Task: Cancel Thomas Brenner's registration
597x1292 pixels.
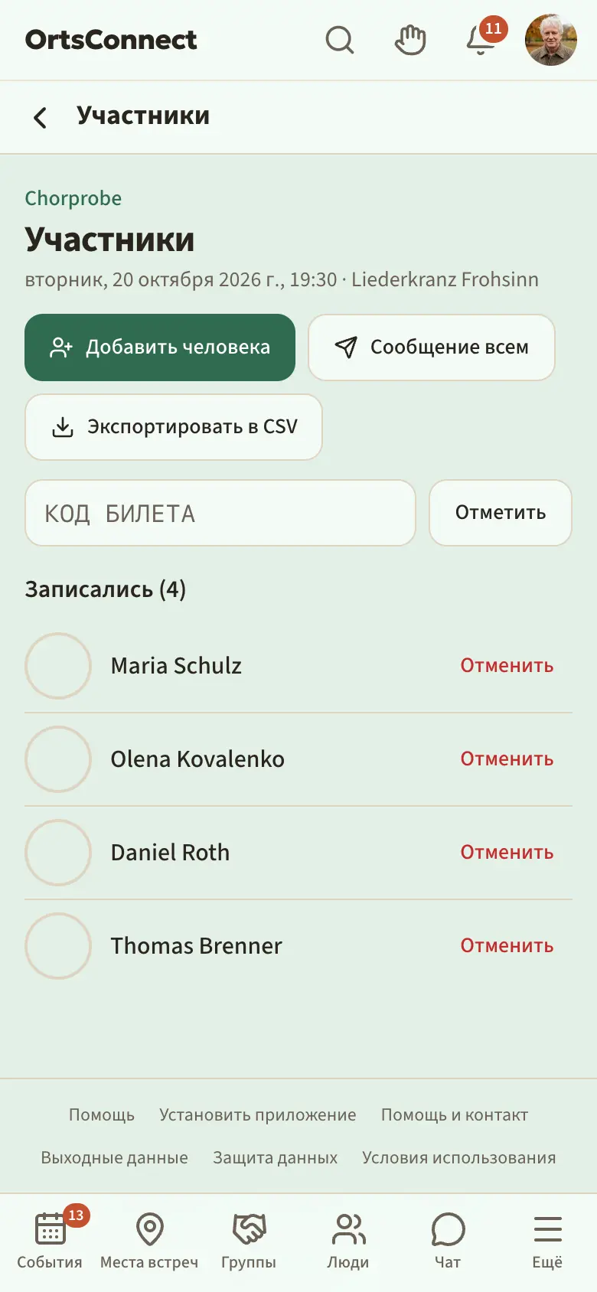Action: 507,946
